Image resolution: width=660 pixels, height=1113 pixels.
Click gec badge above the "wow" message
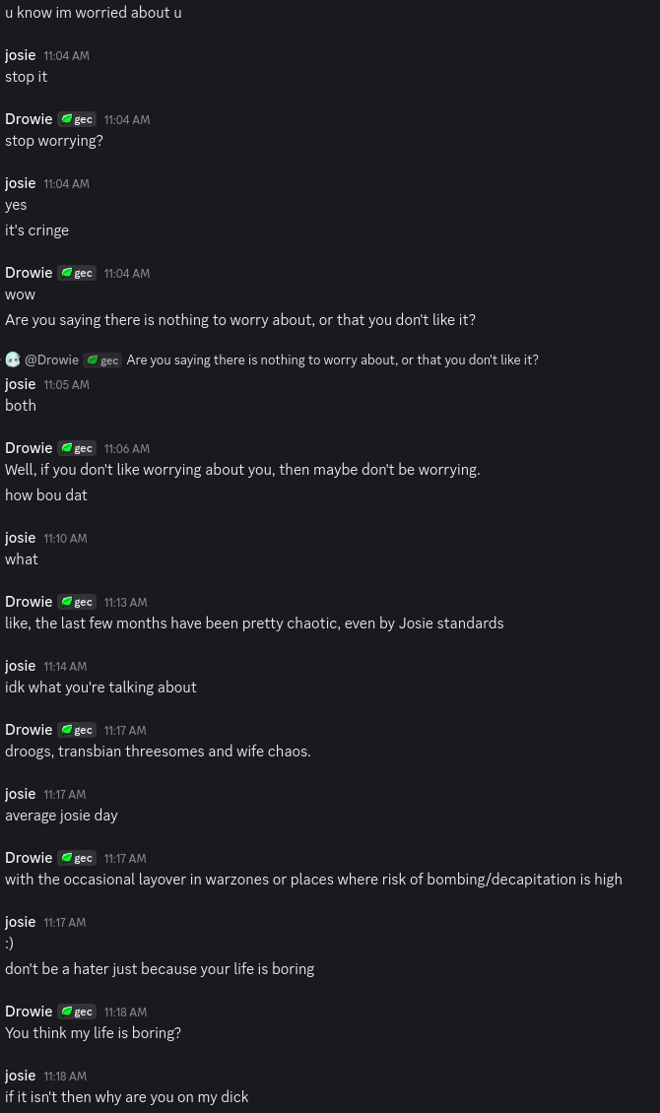77,274
